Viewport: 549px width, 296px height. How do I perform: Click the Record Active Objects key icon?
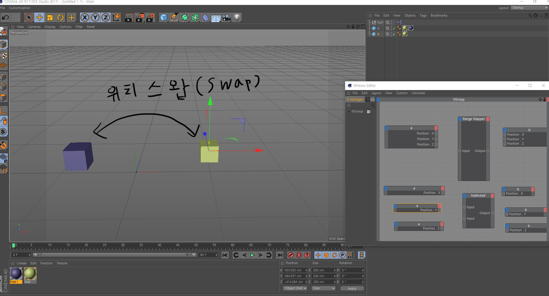point(291,255)
